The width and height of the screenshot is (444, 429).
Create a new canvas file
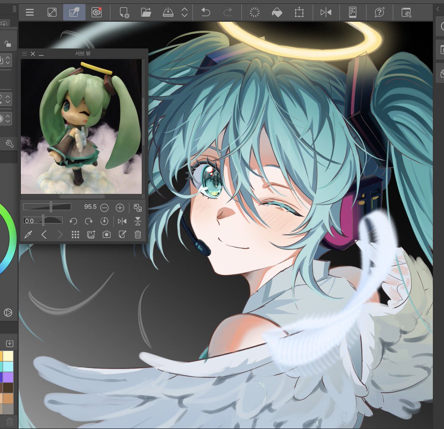click(x=124, y=13)
